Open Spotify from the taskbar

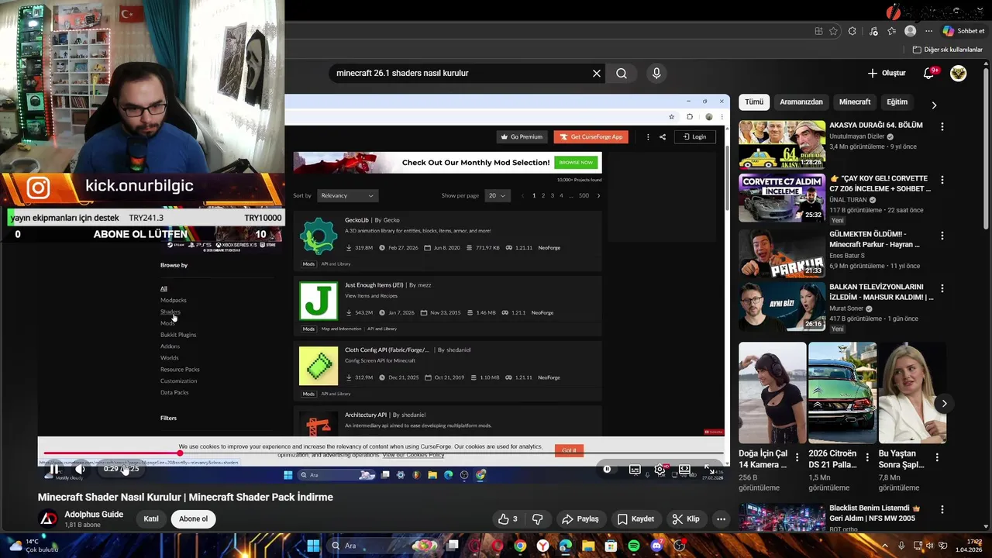[634, 546]
